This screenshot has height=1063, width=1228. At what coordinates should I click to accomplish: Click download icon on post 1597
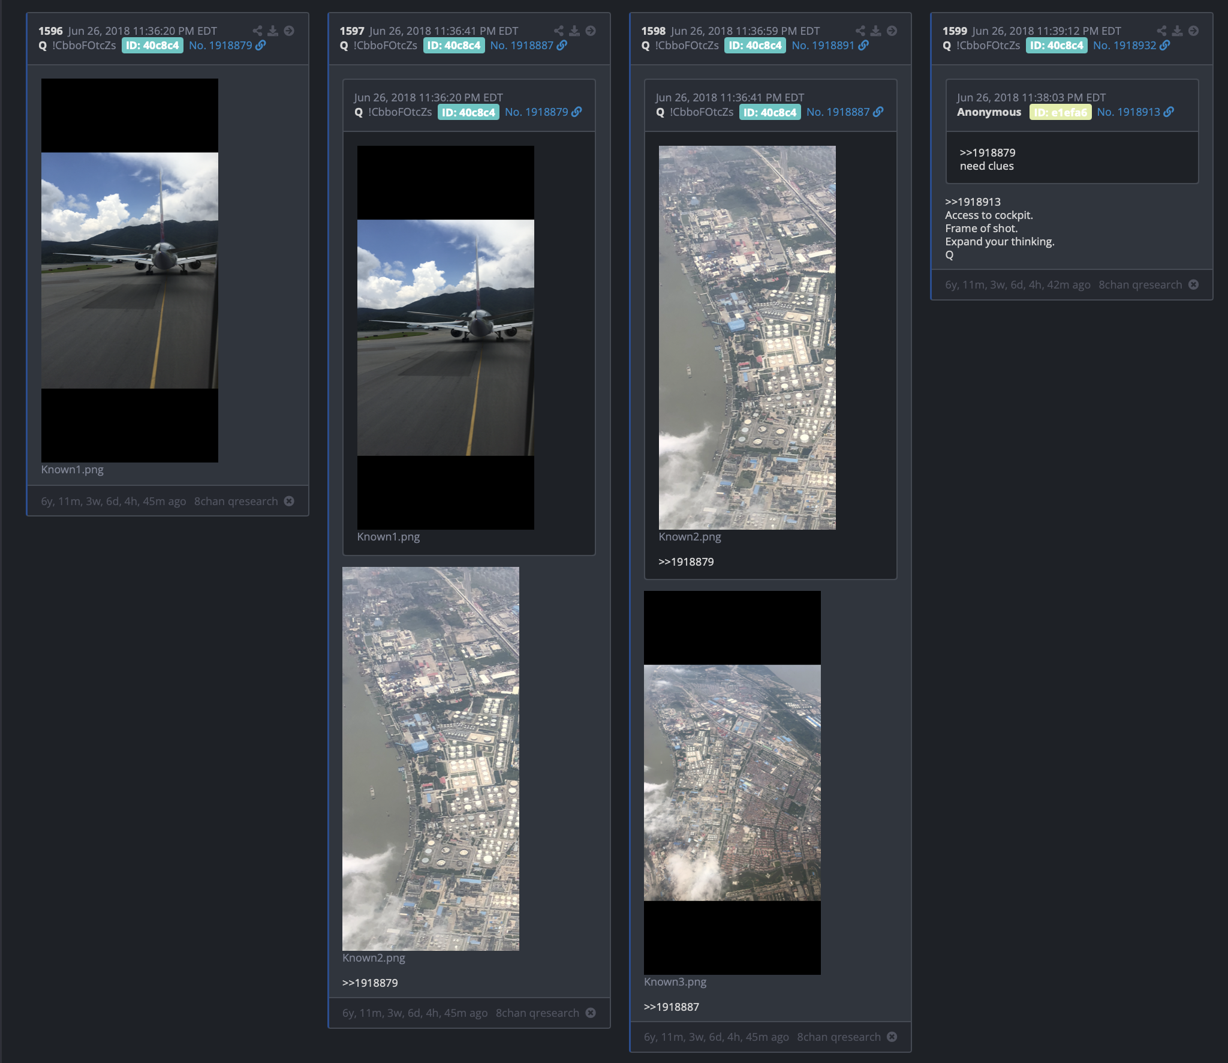574,31
